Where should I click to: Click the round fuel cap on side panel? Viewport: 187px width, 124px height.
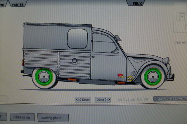(75, 61)
